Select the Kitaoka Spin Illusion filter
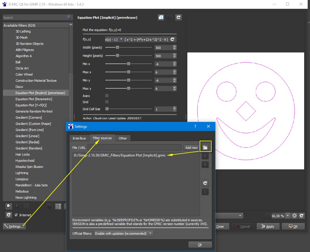The image size is (310, 252). pos(29,167)
